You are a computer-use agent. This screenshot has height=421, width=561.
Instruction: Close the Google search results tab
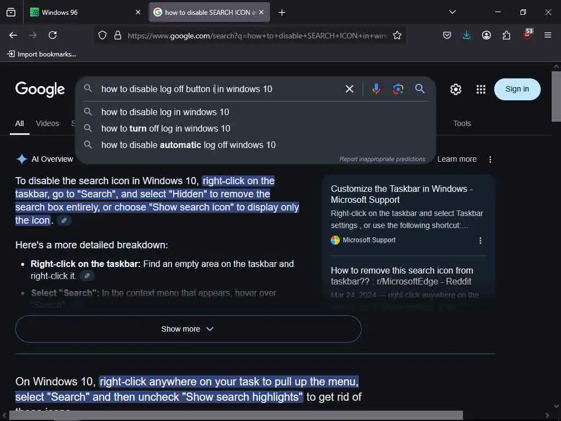point(261,12)
